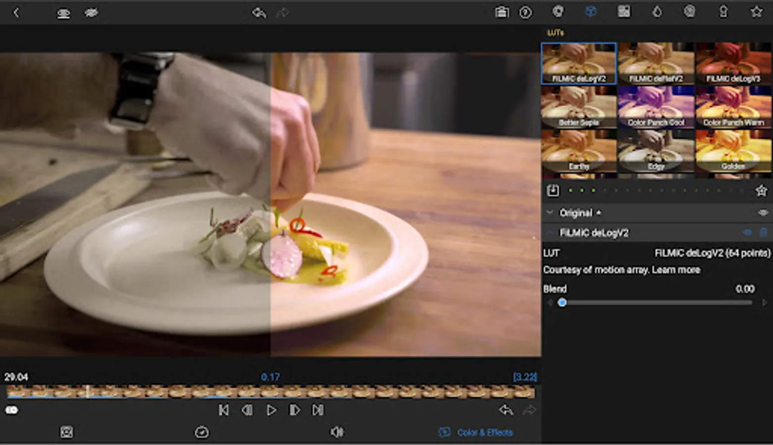Expand the Original section chevron
The width and height of the screenshot is (773, 445).
coord(550,213)
